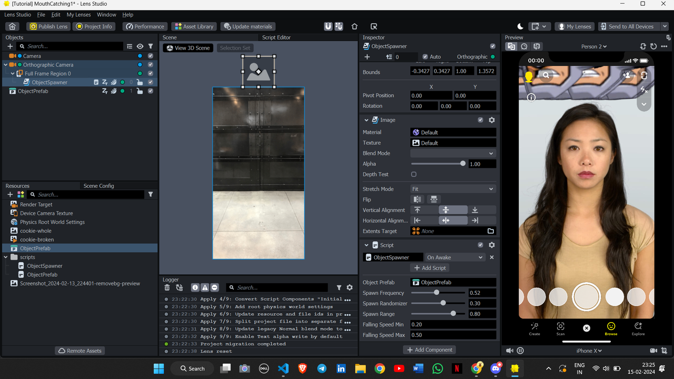This screenshot has height=379, width=674.
Task: Browse Extents Target folder icon
Action: (x=491, y=231)
